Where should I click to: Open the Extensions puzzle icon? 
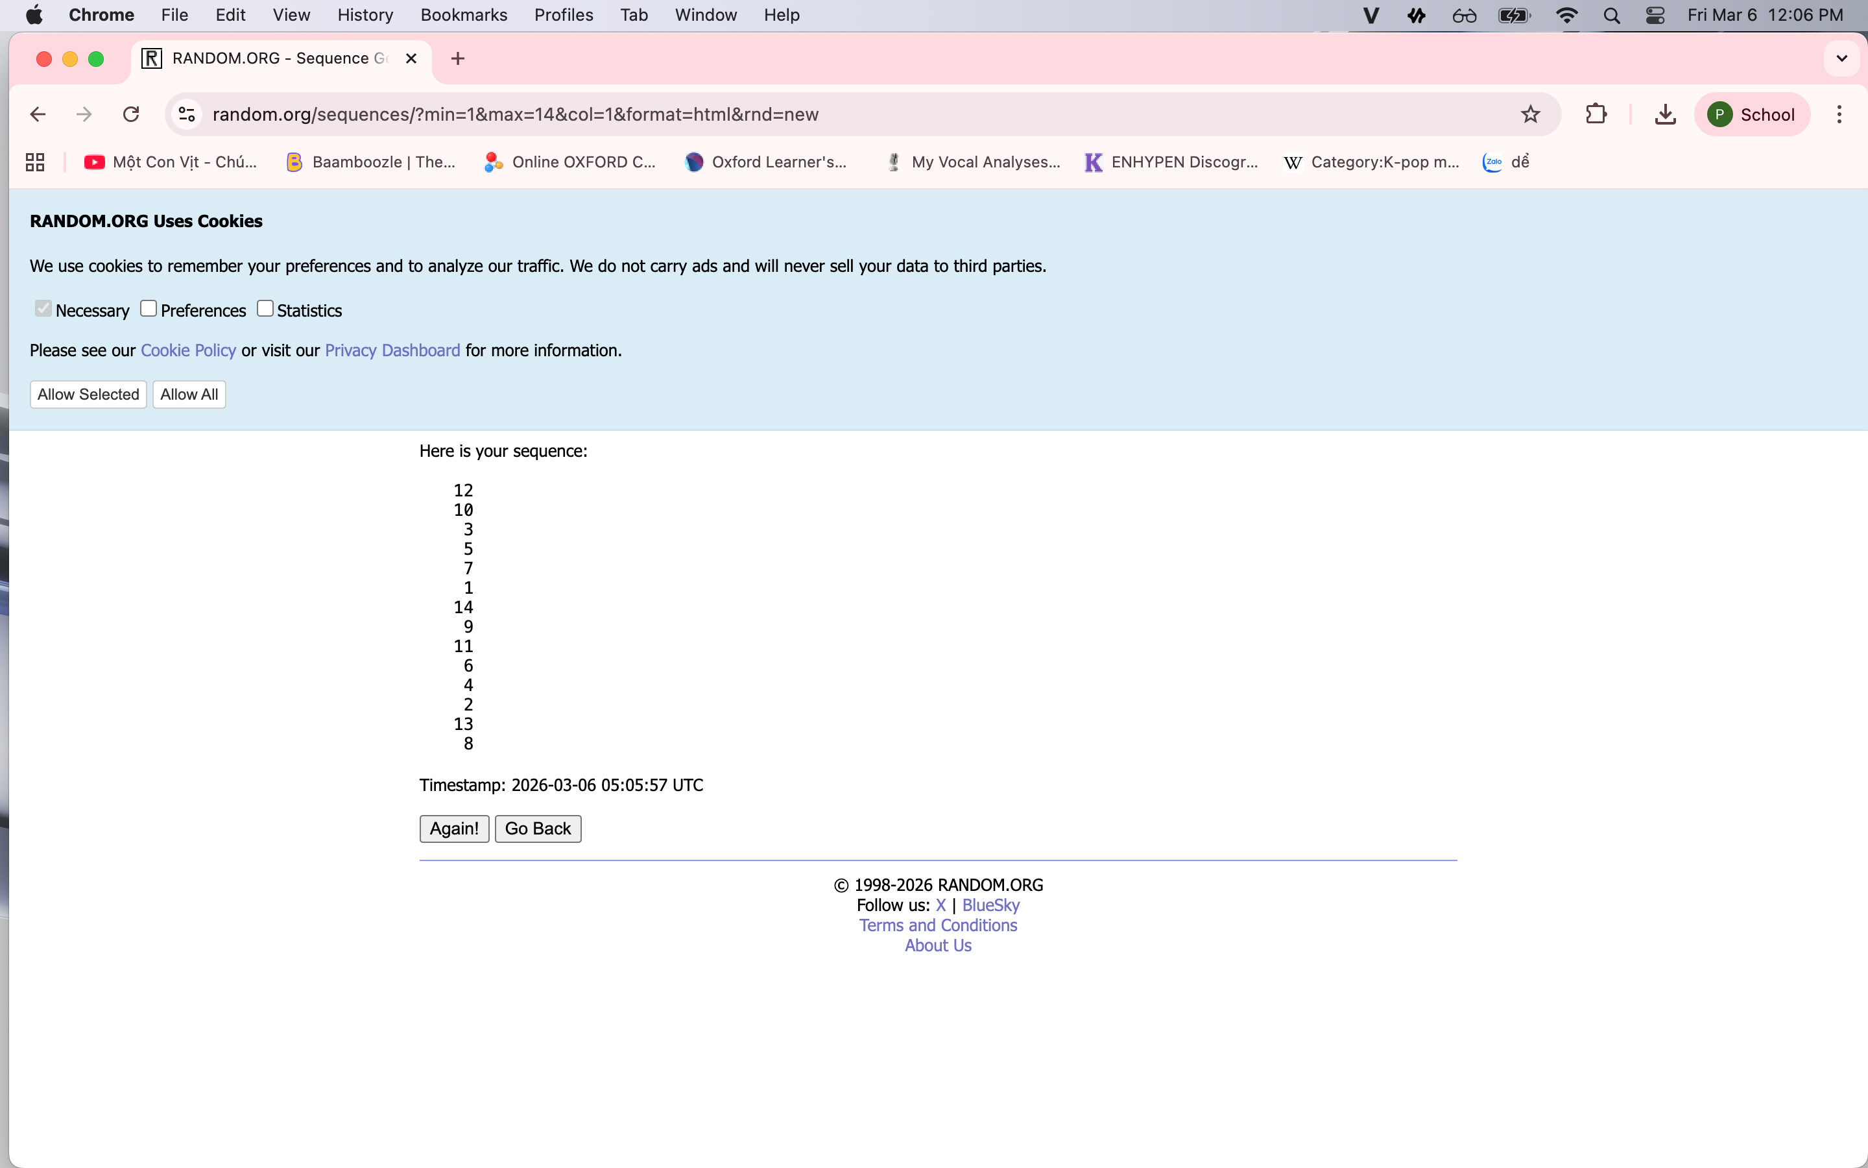pyautogui.click(x=1596, y=114)
